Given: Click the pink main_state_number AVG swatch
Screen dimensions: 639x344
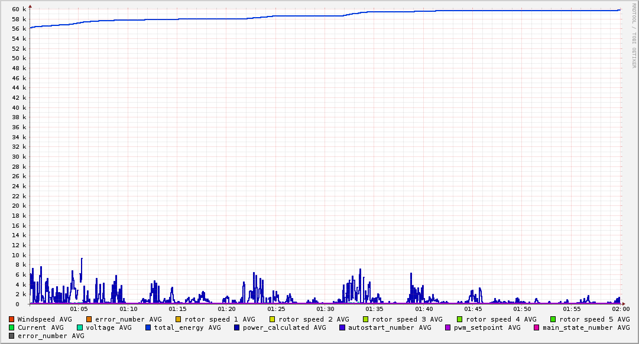Looking at the screenshot, I should click(537, 327).
